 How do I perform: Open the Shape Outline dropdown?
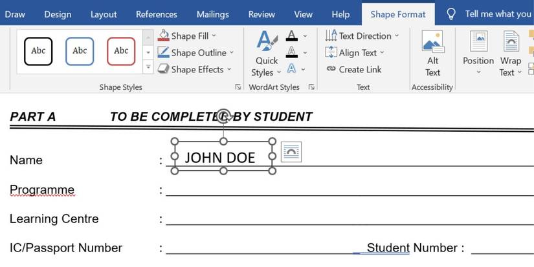pyautogui.click(x=231, y=53)
